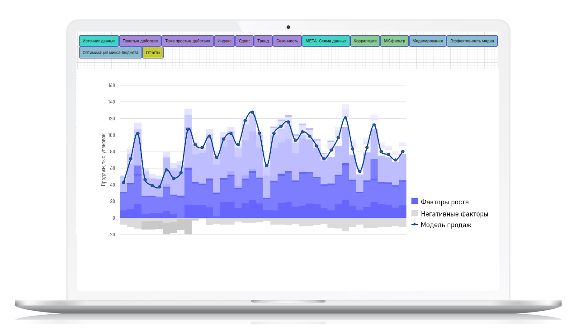This screenshot has height=331, width=576.
Task: Toggle Факторы роста legend swatch
Action: click(415, 202)
